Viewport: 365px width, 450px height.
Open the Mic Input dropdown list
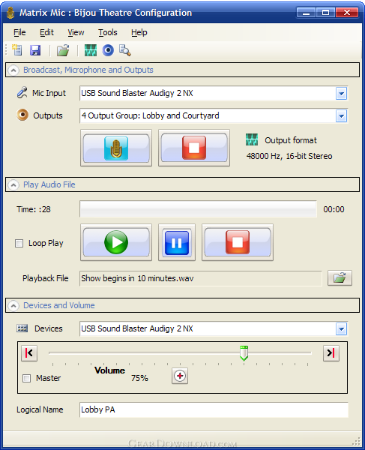pyautogui.click(x=341, y=93)
